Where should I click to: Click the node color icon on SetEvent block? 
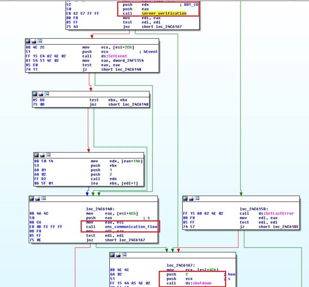coord(28,41)
